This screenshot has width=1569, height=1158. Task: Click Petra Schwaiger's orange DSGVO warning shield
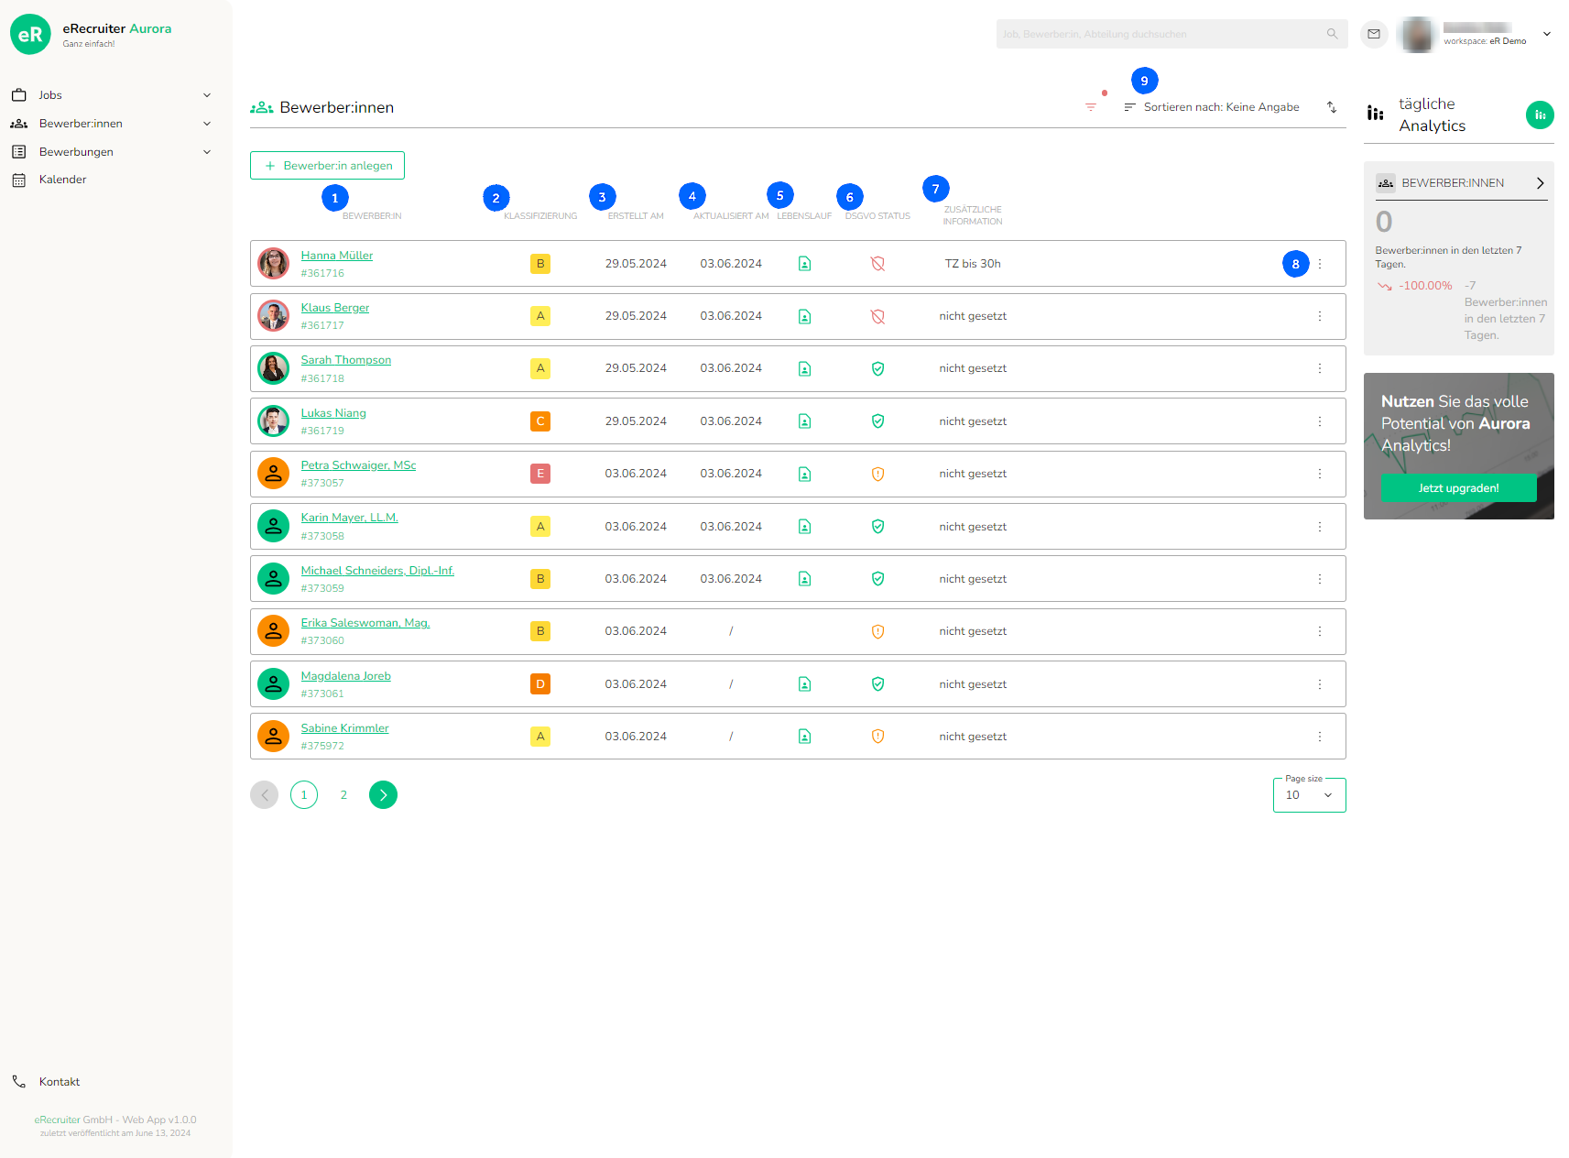tap(877, 474)
